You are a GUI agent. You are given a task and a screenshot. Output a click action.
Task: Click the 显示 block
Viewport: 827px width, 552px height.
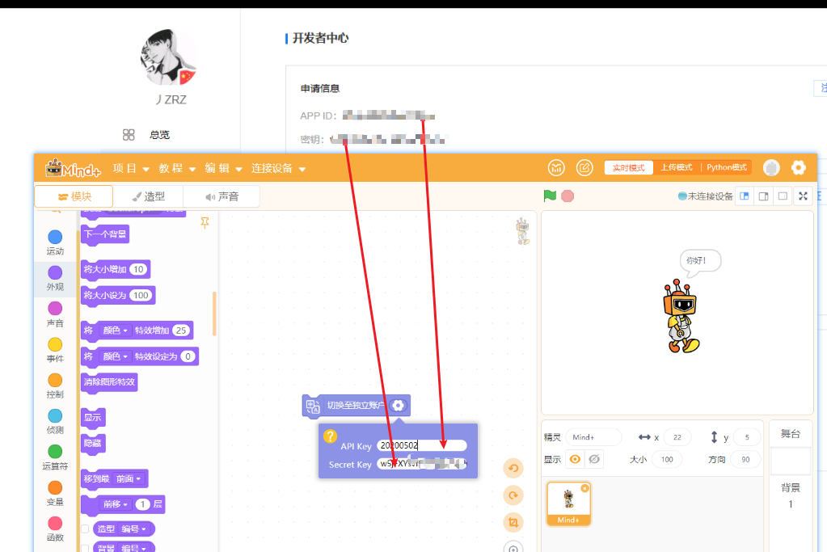pyautogui.click(x=93, y=418)
